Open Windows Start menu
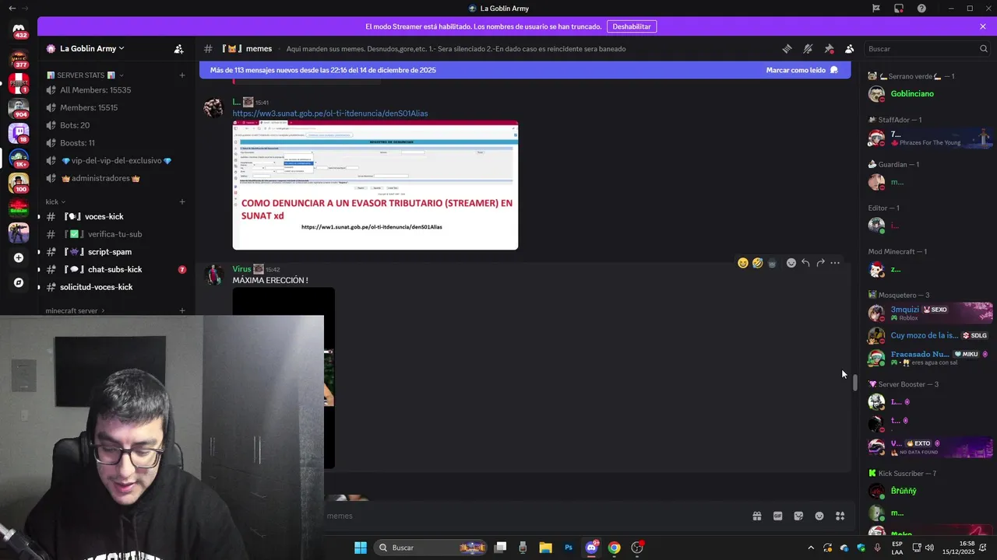This screenshot has width=997, height=560. tap(361, 548)
